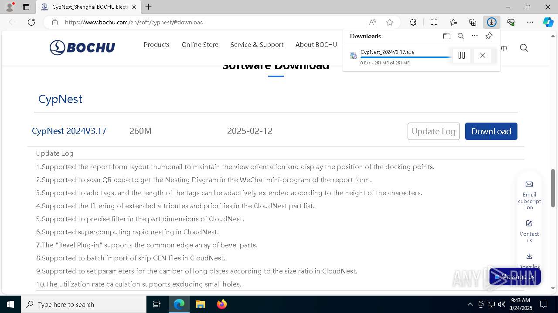This screenshot has height=313, width=558.
Task: Open the Products menu
Action: pos(157,45)
